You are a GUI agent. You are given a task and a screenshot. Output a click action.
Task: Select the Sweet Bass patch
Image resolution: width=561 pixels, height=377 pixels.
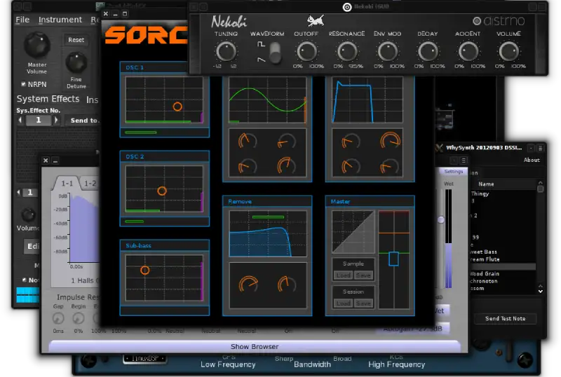click(x=503, y=252)
